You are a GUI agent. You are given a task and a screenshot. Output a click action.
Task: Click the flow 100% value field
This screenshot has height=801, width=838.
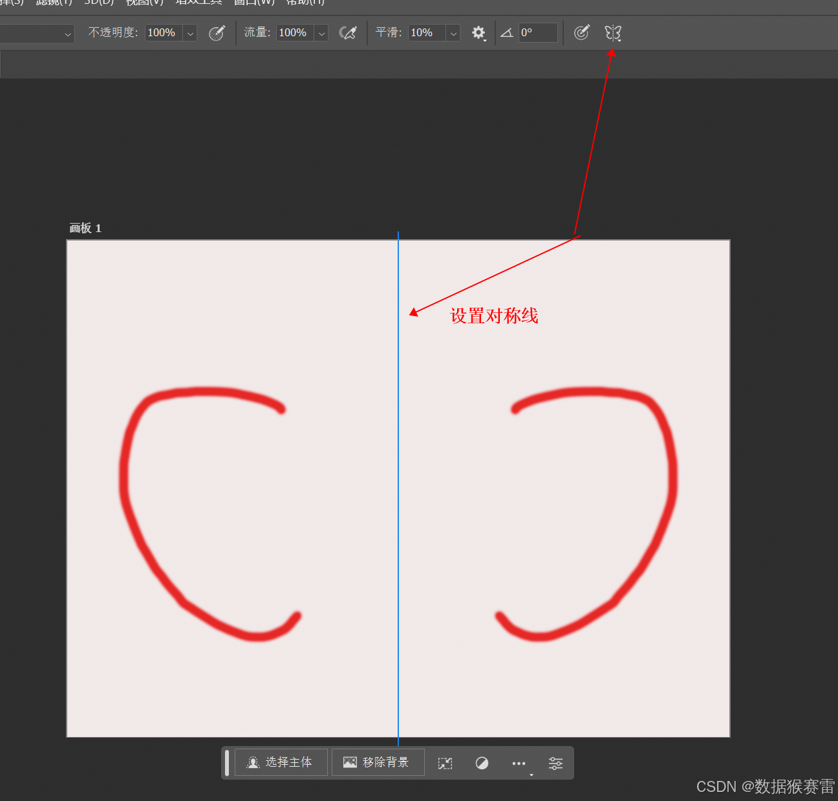pos(295,33)
